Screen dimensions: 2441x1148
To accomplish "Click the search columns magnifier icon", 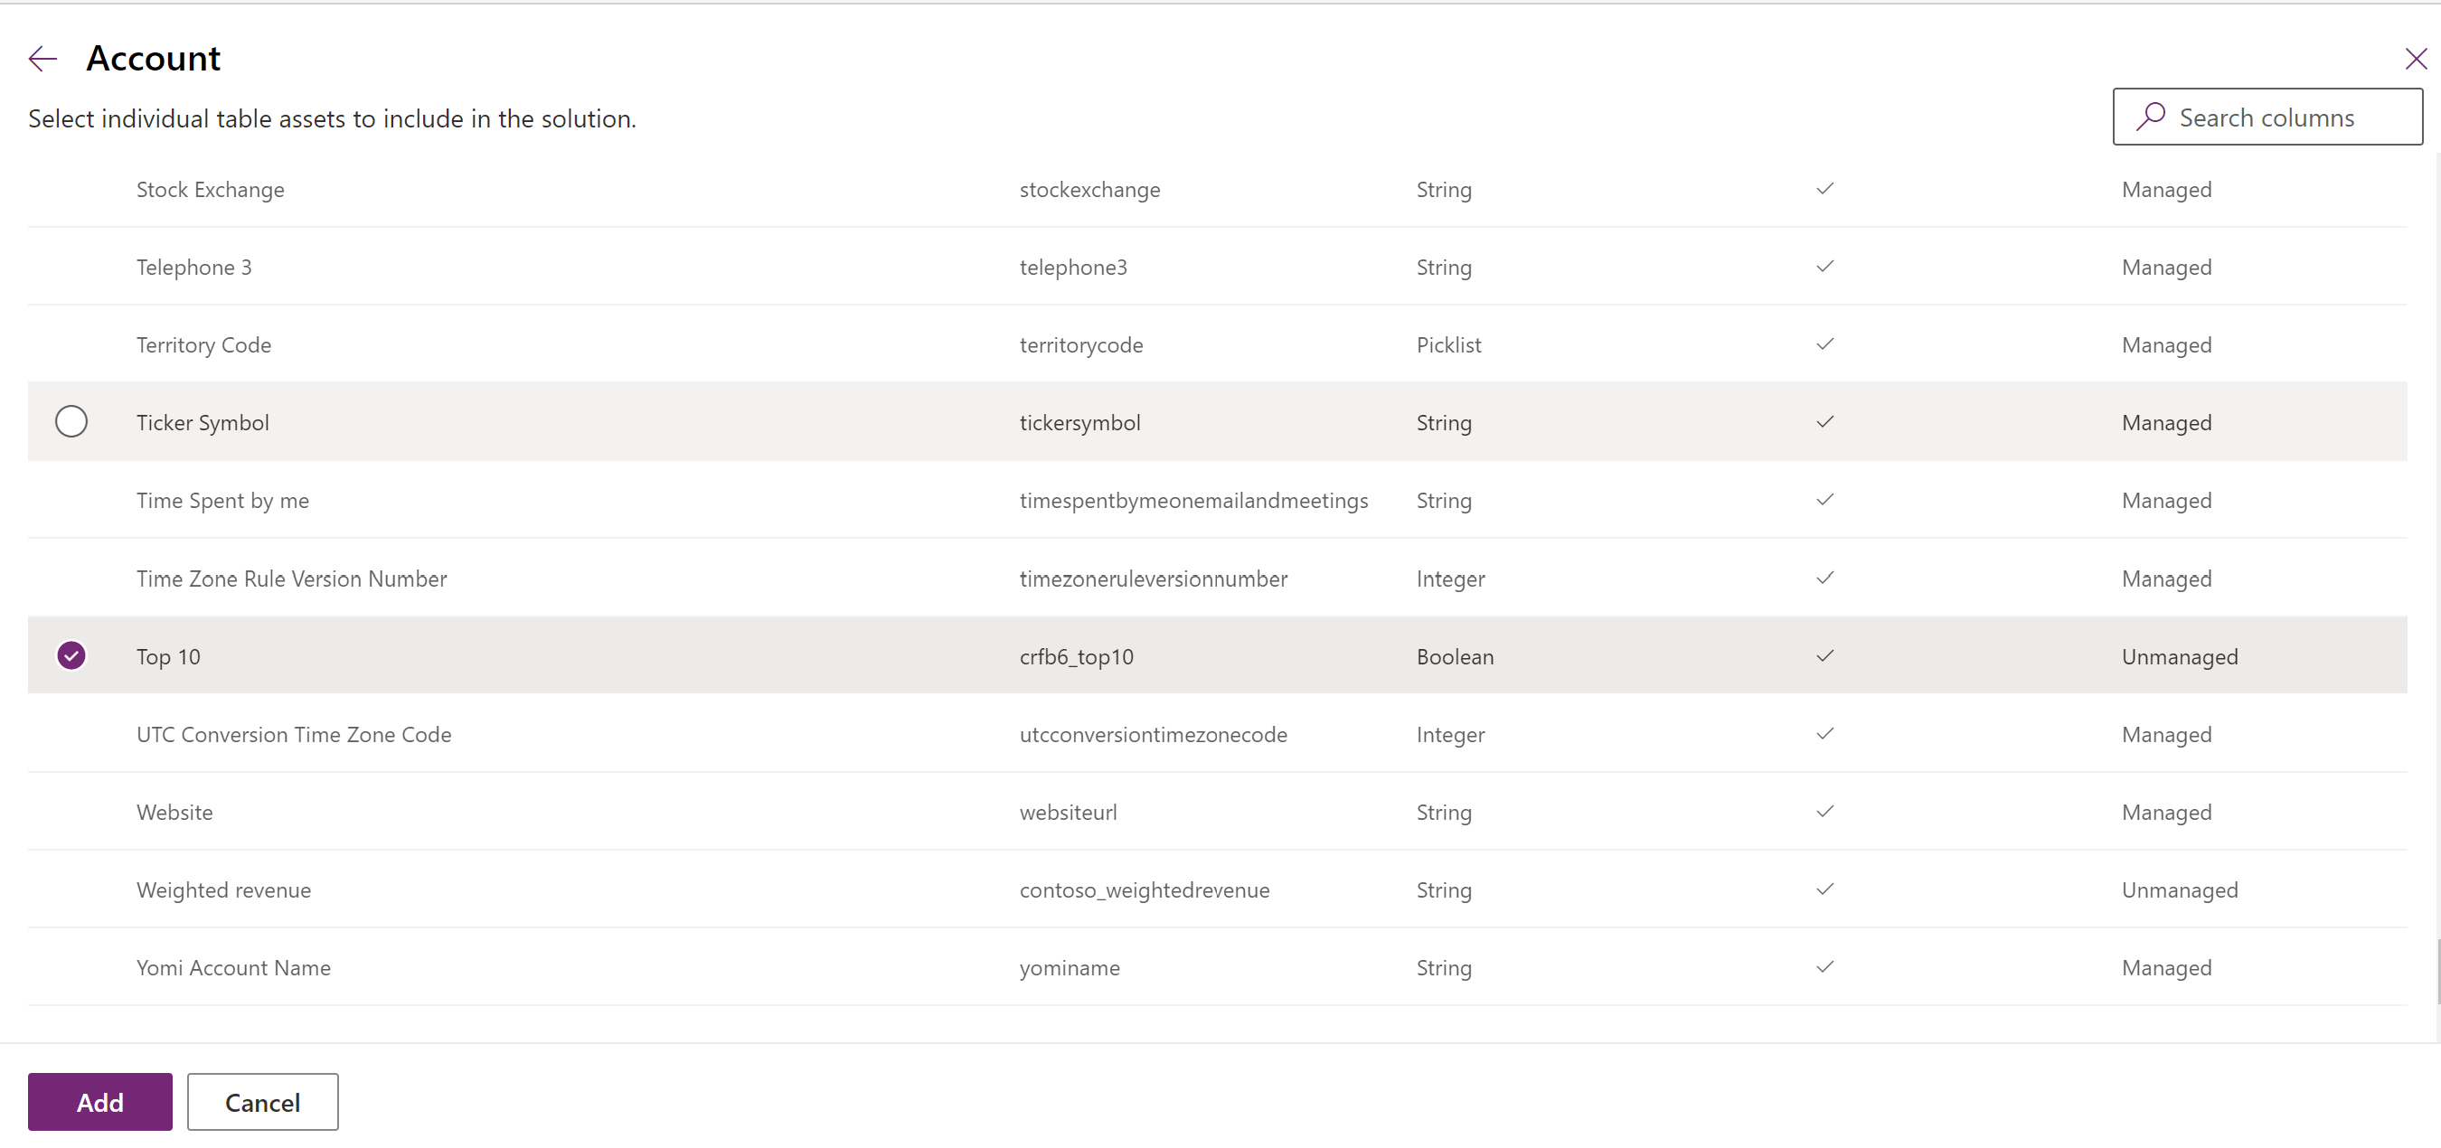I will pyautogui.click(x=2147, y=117).
